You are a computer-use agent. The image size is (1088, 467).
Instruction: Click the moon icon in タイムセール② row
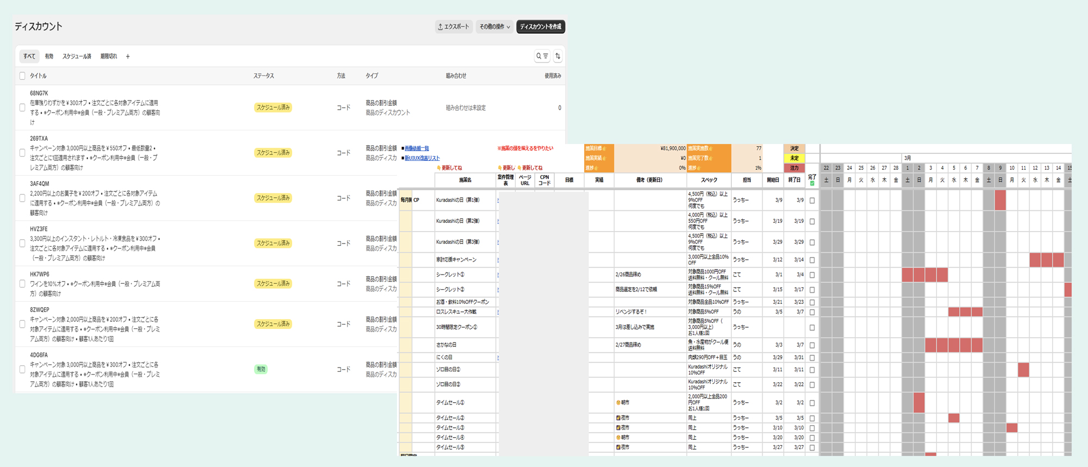(x=618, y=418)
